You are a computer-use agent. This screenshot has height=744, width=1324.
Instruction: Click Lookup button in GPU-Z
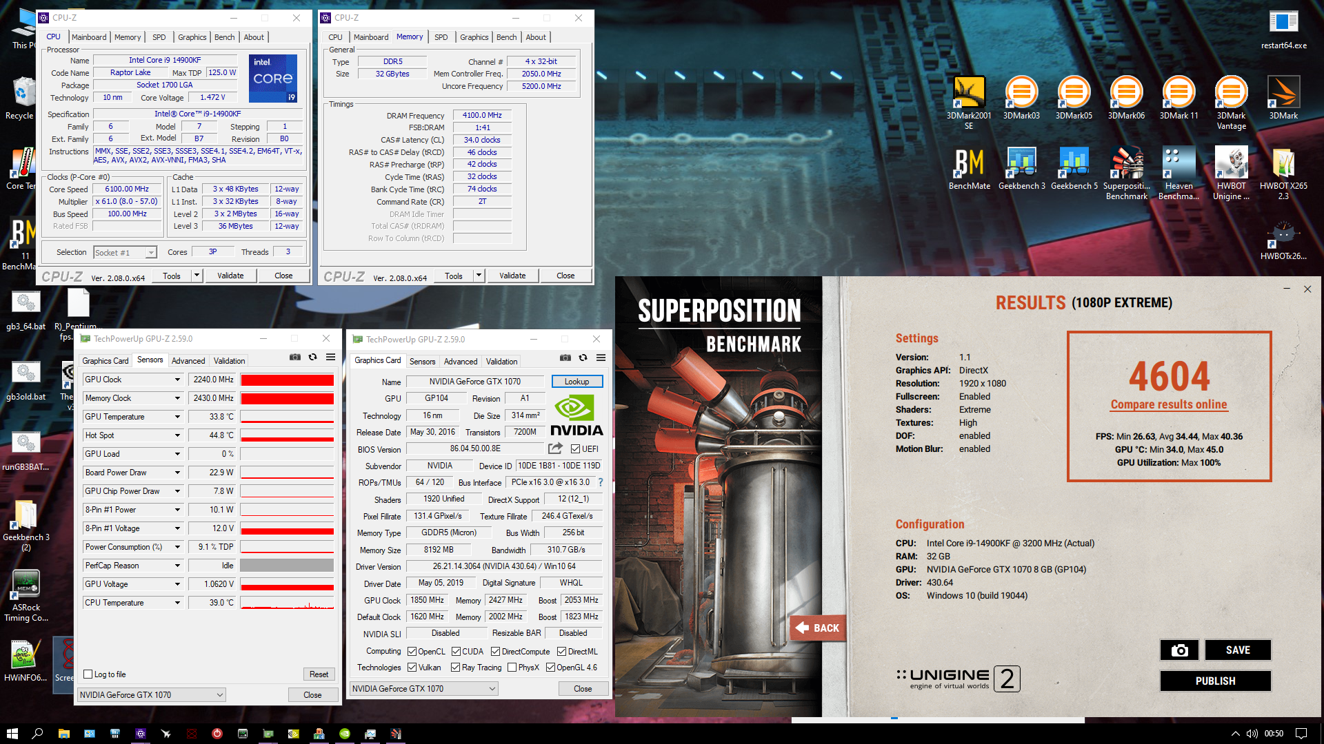577,381
